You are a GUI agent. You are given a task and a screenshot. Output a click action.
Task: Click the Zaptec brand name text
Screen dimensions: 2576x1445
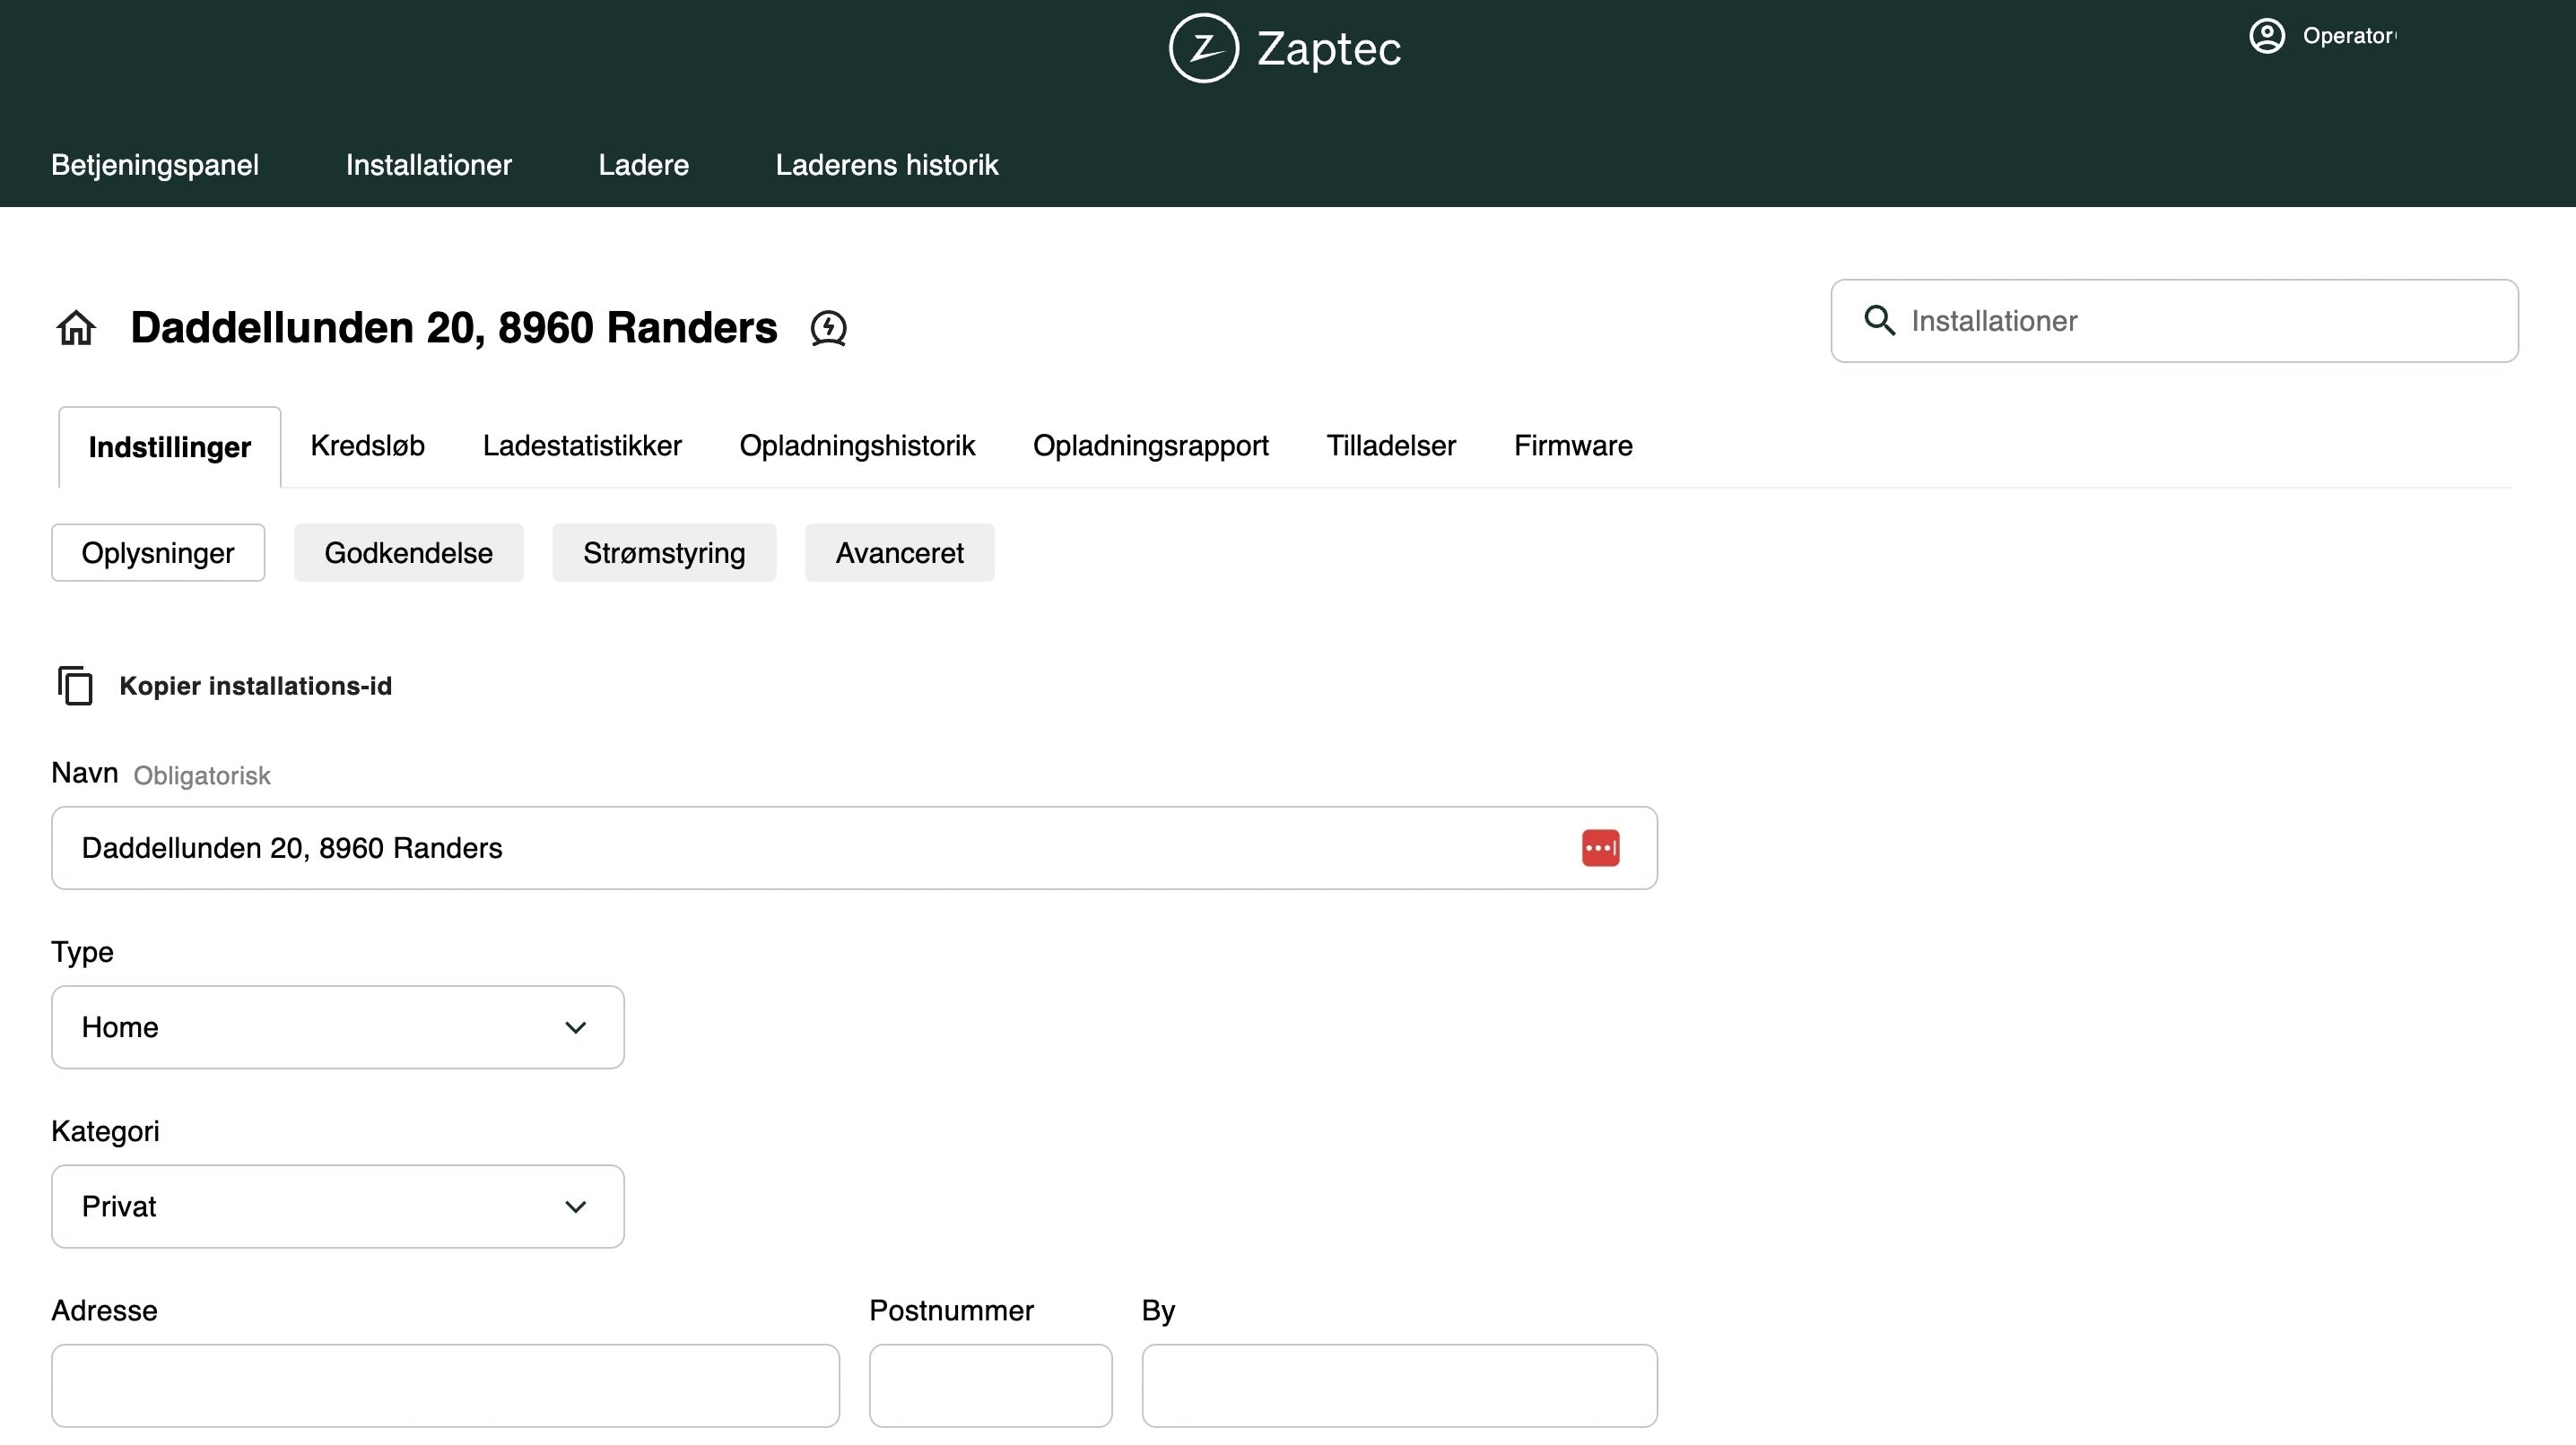pyautogui.click(x=1329, y=49)
